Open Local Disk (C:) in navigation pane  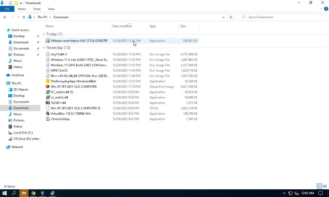pyautogui.click(x=23, y=133)
